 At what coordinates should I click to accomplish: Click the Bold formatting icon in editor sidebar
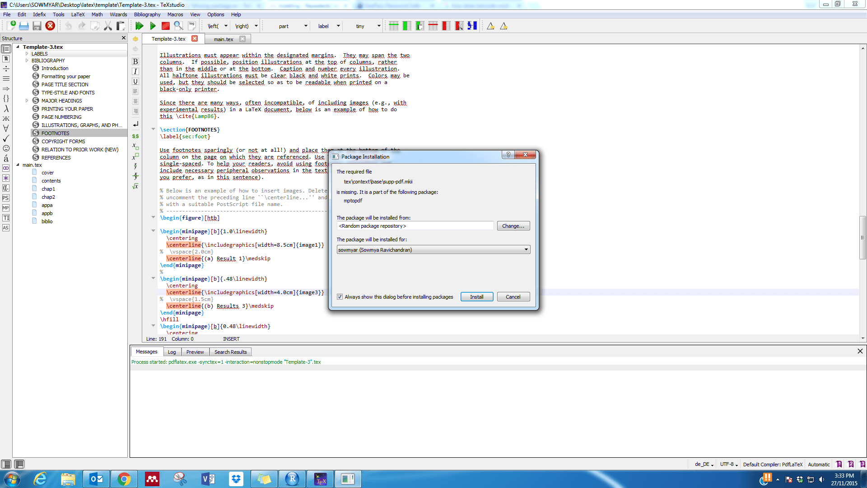click(135, 61)
